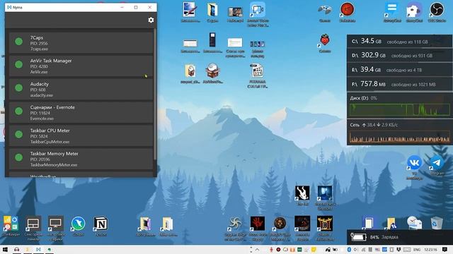453x254 pixels.
Task: Click the Dropbox tray icon
Action: (398, 250)
